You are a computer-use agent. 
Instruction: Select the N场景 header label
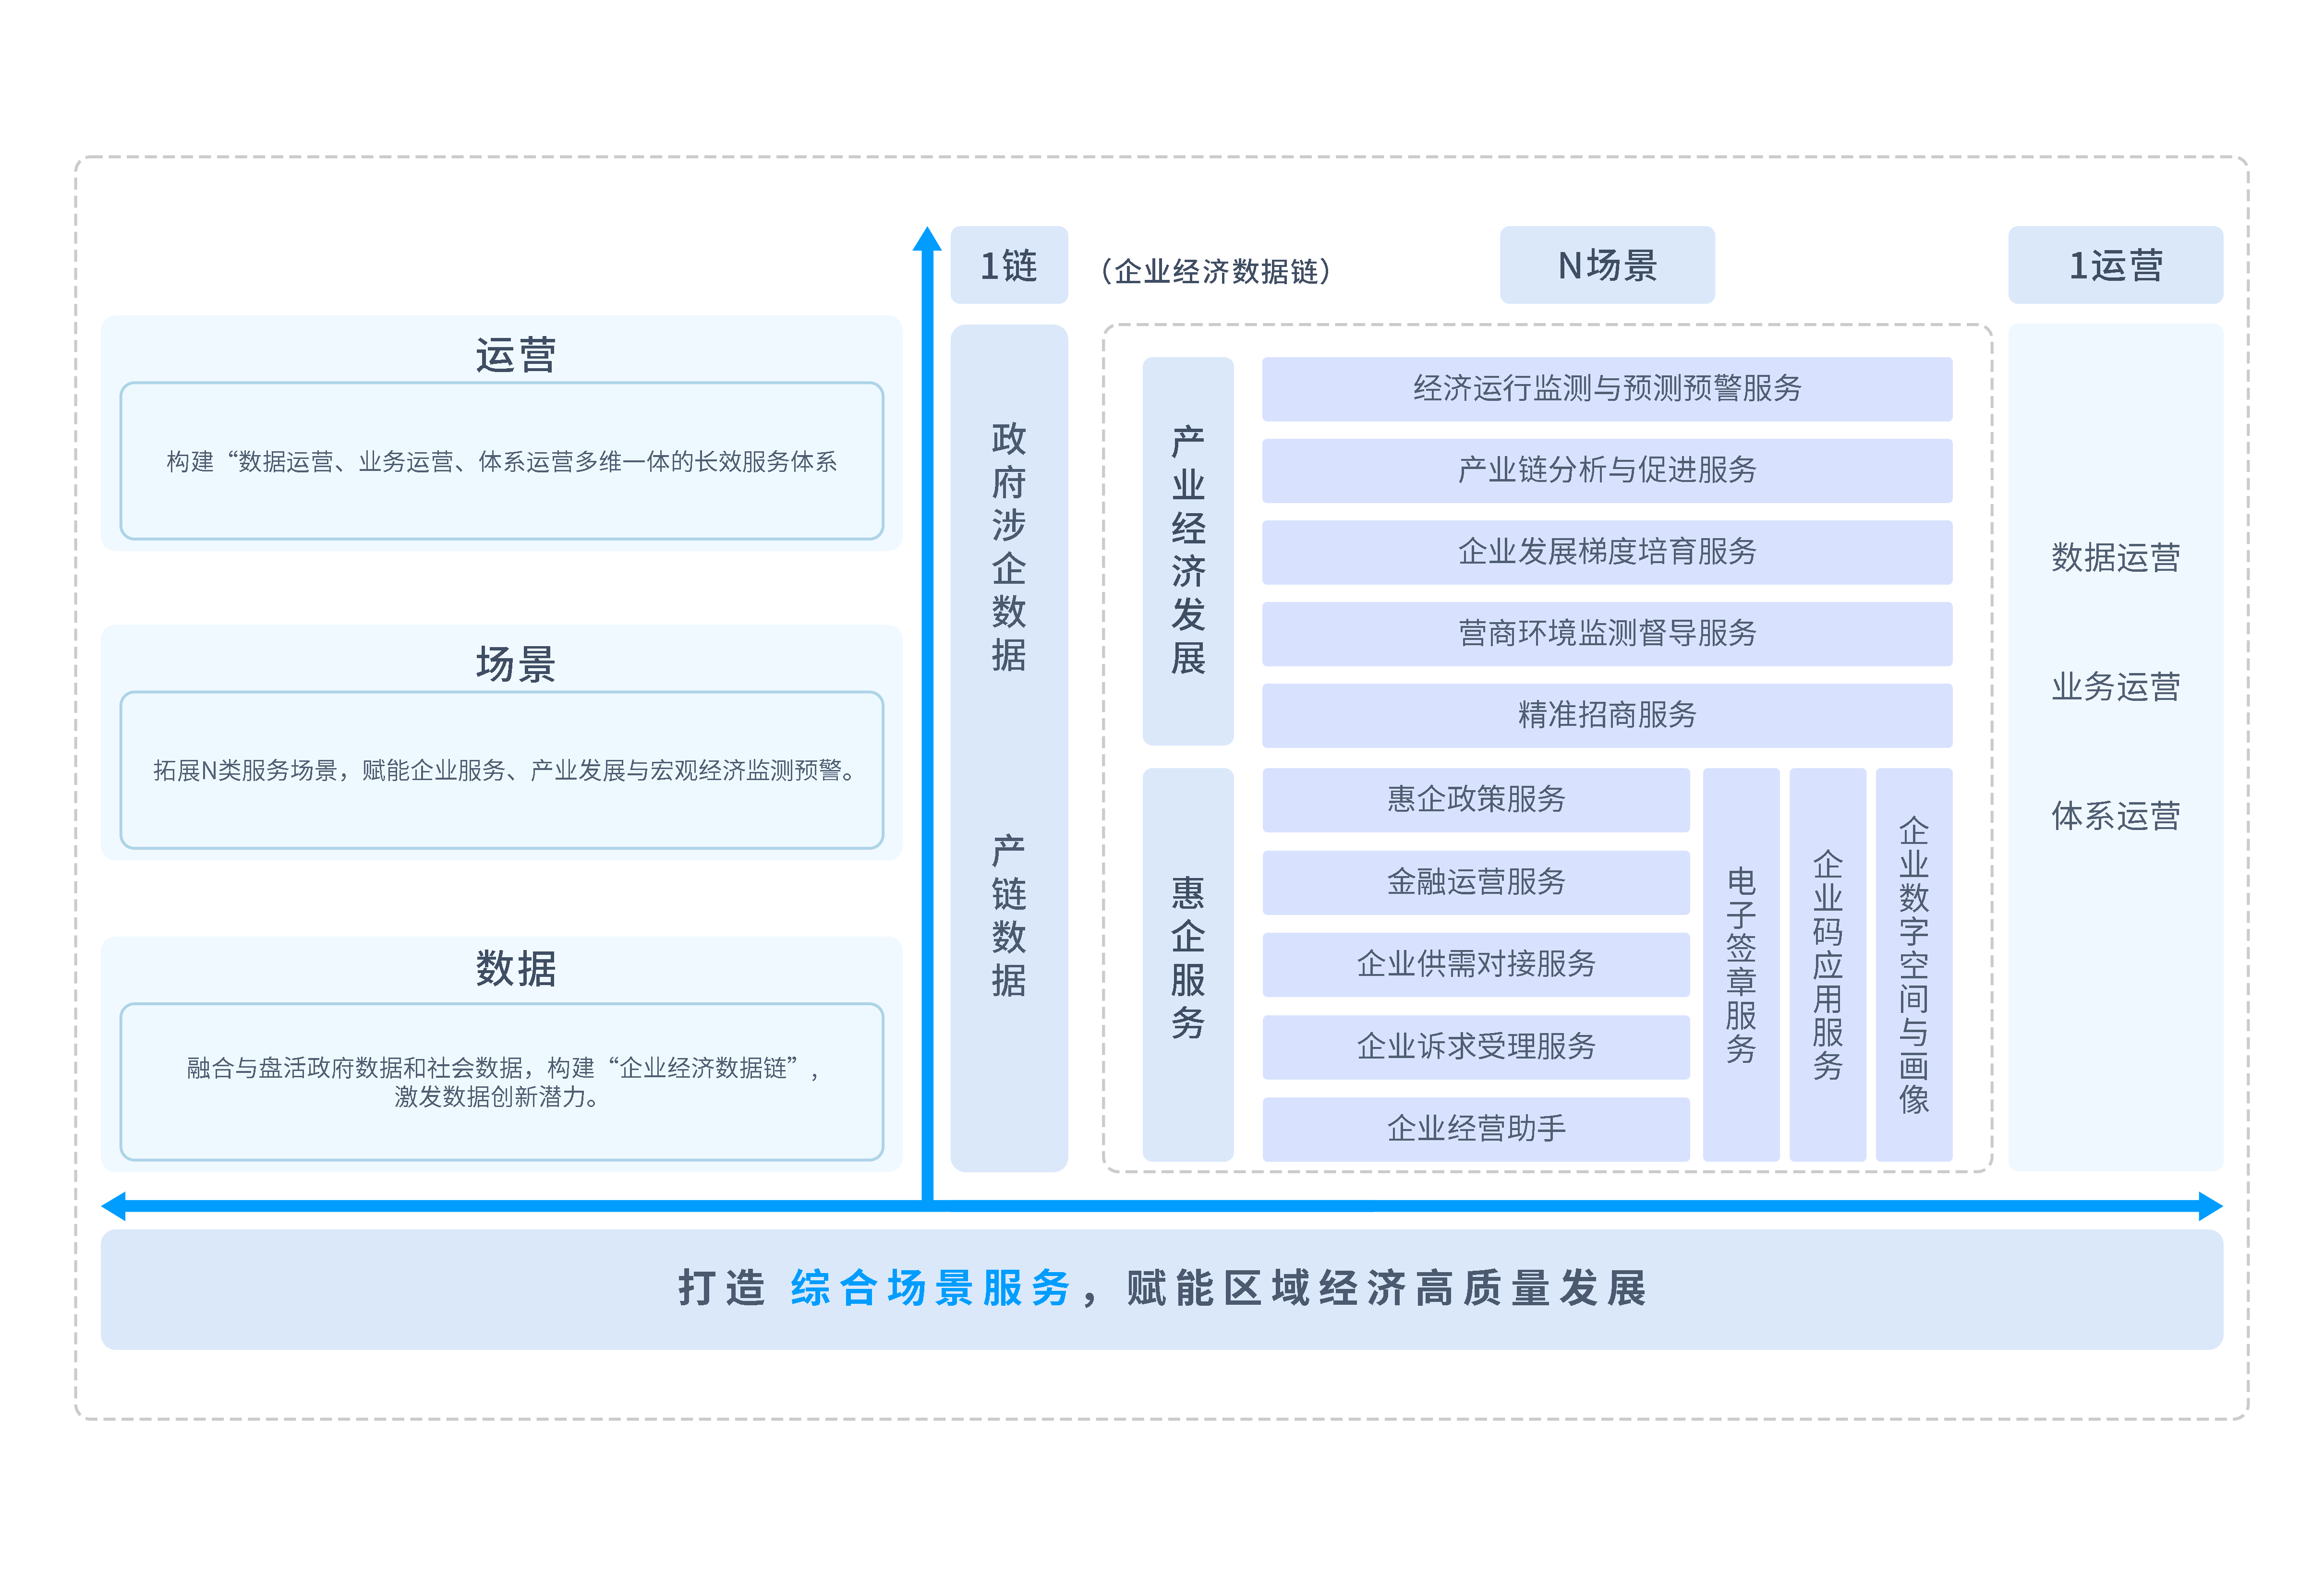pos(1607,265)
